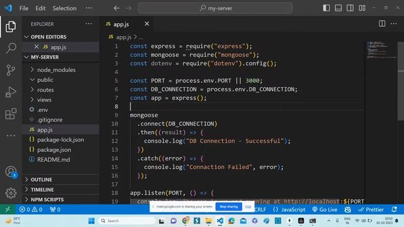Open Chrome from the taskbar
The height and width of the screenshot is (227, 404).
pyautogui.click(x=185, y=221)
